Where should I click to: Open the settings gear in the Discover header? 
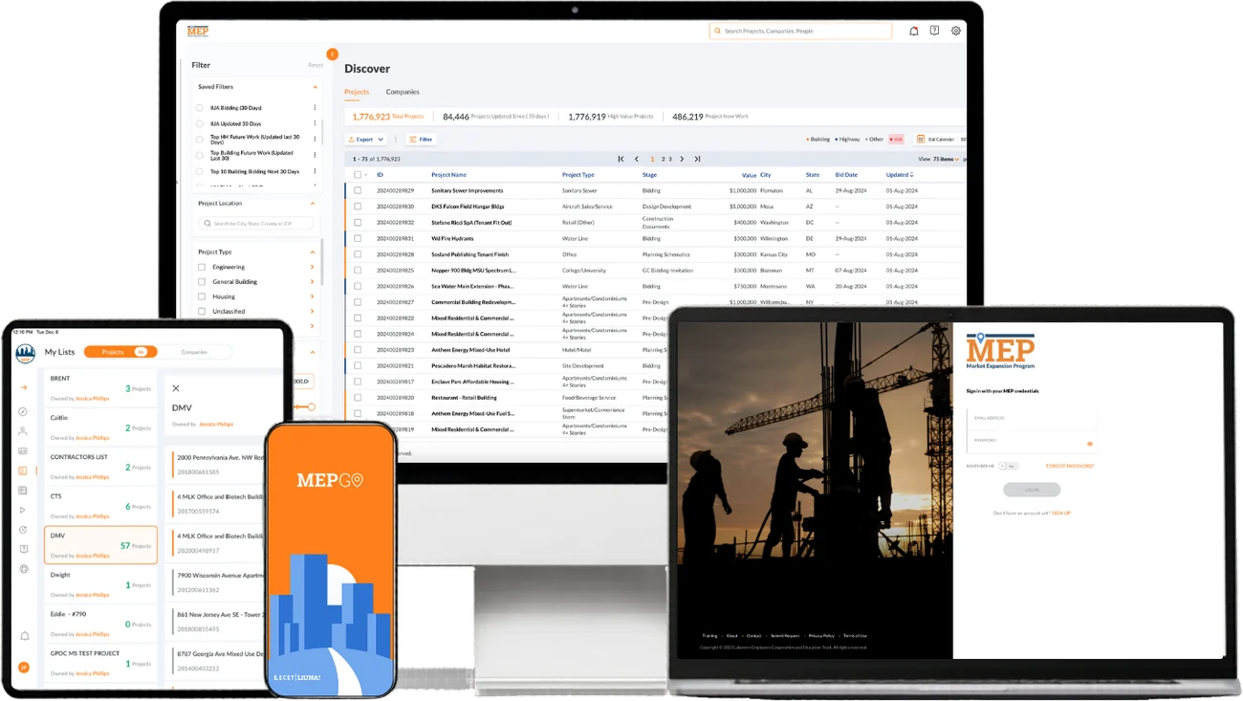coord(955,32)
